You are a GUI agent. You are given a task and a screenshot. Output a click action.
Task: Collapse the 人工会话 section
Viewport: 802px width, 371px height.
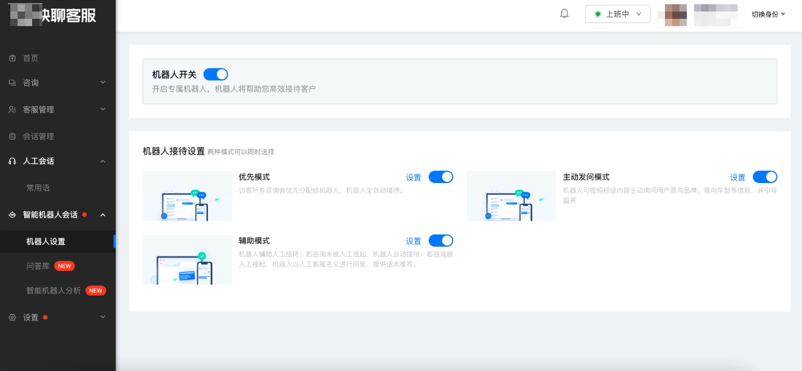coord(102,161)
